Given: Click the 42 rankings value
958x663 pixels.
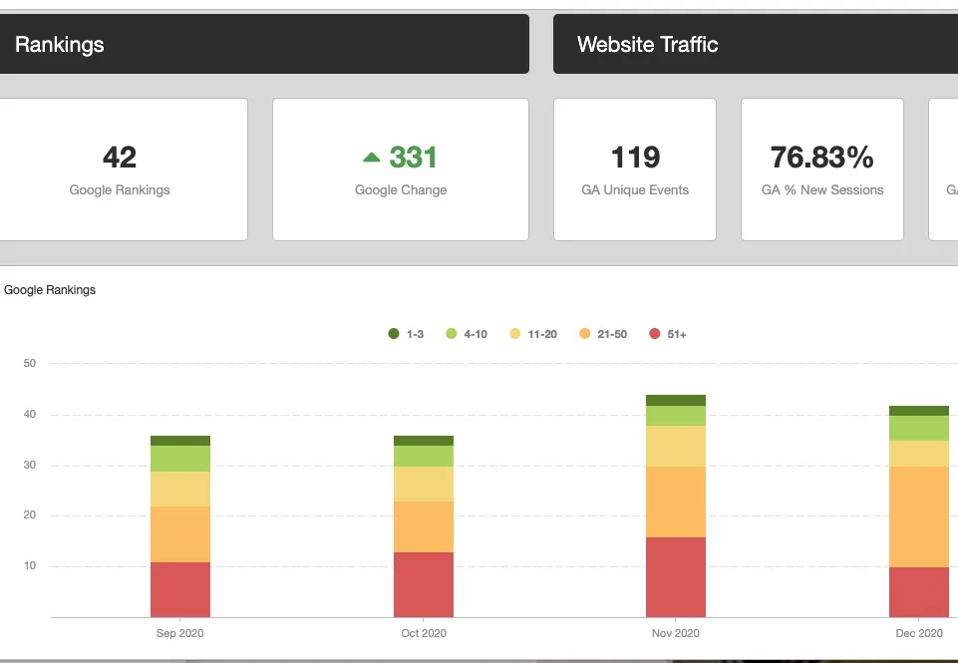Looking at the screenshot, I should (x=120, y=158).
